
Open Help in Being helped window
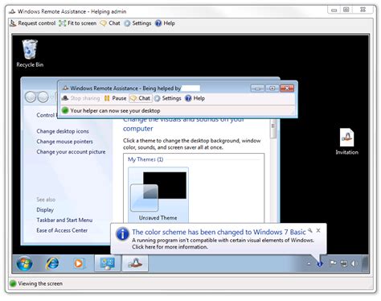[x=195, y=98]
